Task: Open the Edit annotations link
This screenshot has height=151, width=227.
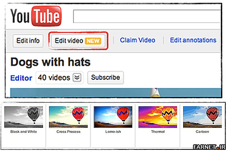Action: (193, 40)
